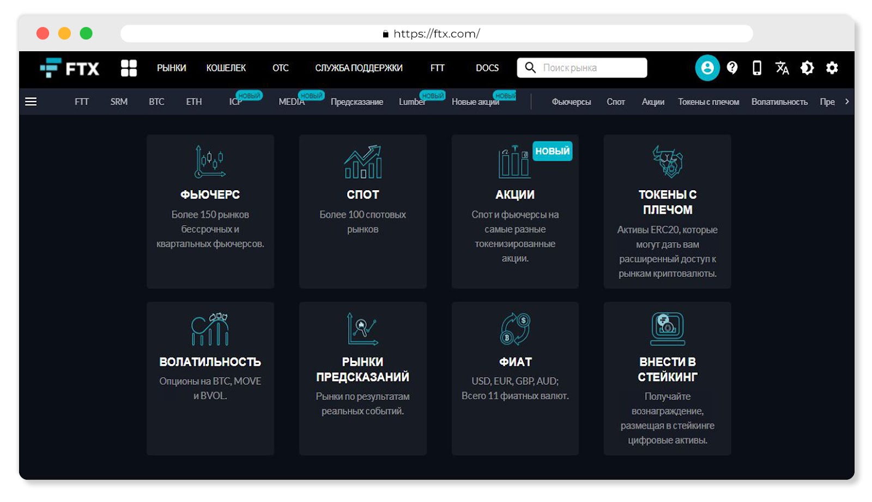872x502 pixels.
Task: Click the help question mark icon
Action: coord(732,68)
